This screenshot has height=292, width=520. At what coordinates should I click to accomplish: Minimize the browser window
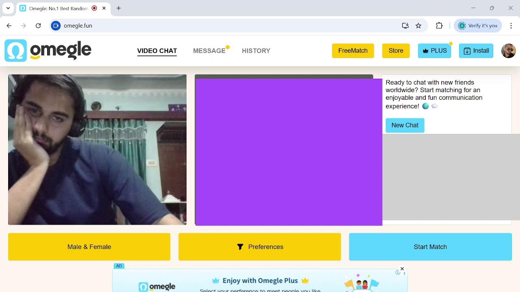pos(473,8)
